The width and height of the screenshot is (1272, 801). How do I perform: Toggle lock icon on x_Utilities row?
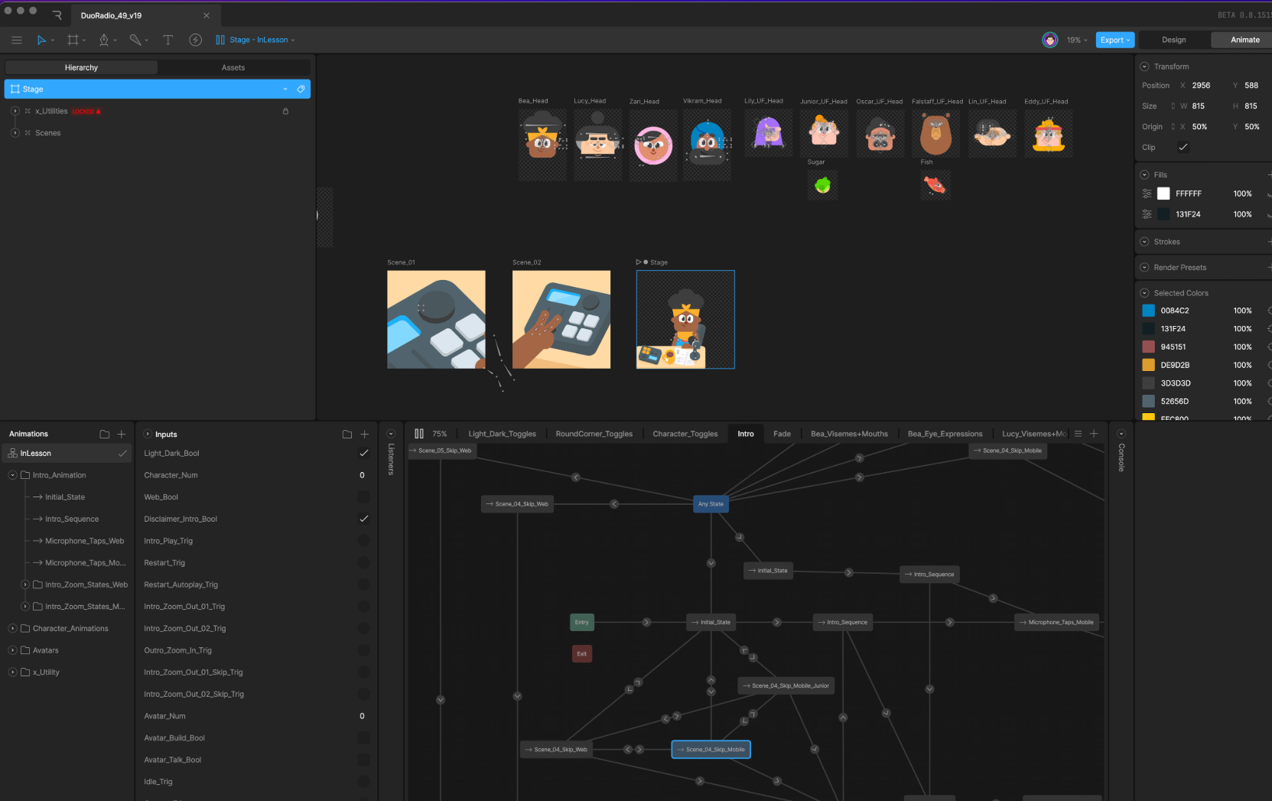point(285,112)
